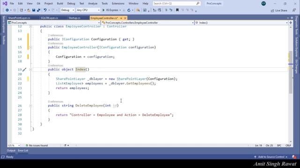Collapse the Index method at line 19
Image resolution: width=300 pixels, height=168 pixels.
(x=30, y=70)
